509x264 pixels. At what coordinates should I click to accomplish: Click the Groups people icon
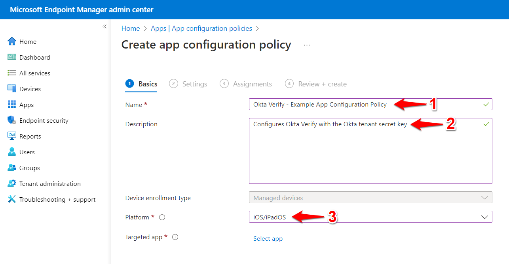pos(12,168)
